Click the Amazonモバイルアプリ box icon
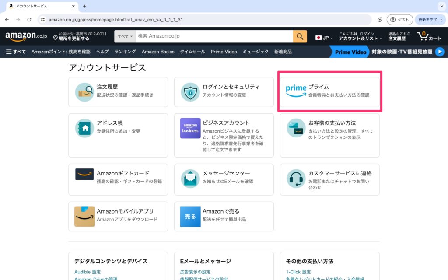 (84, 216)
